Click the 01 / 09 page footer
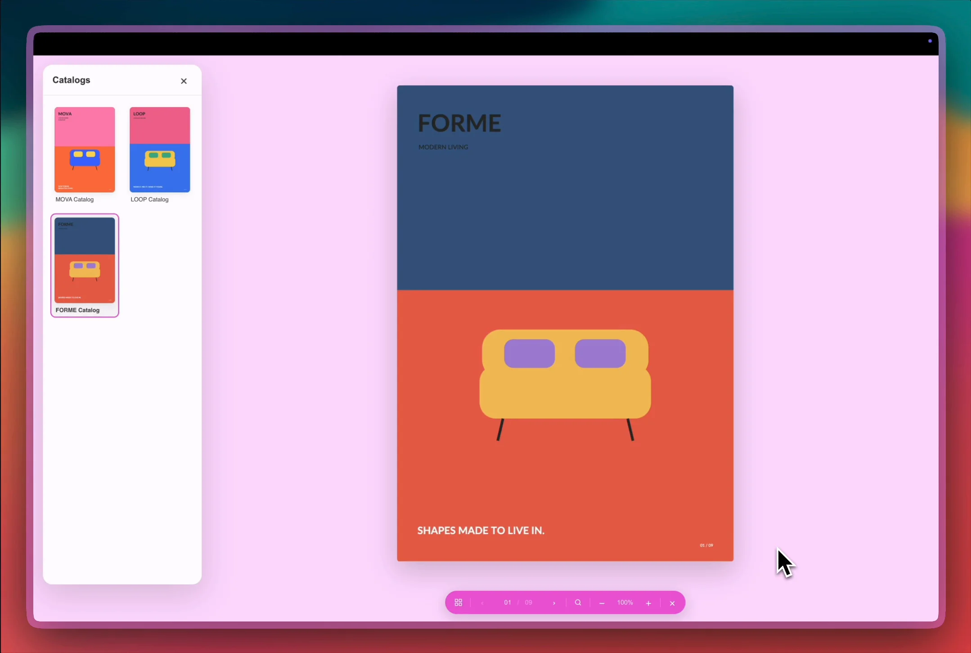This screenshot has width=971, height=653. coord(706,545)
